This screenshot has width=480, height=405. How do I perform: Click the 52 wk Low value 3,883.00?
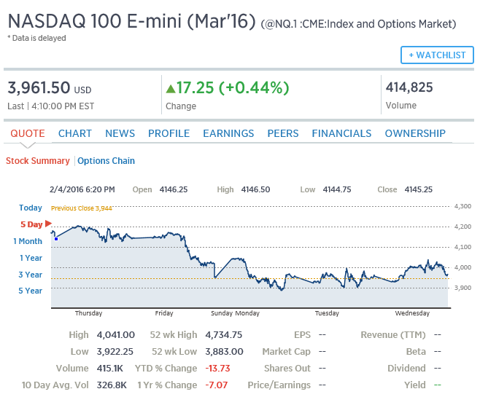pyautogui.click(x=224, y=352)
